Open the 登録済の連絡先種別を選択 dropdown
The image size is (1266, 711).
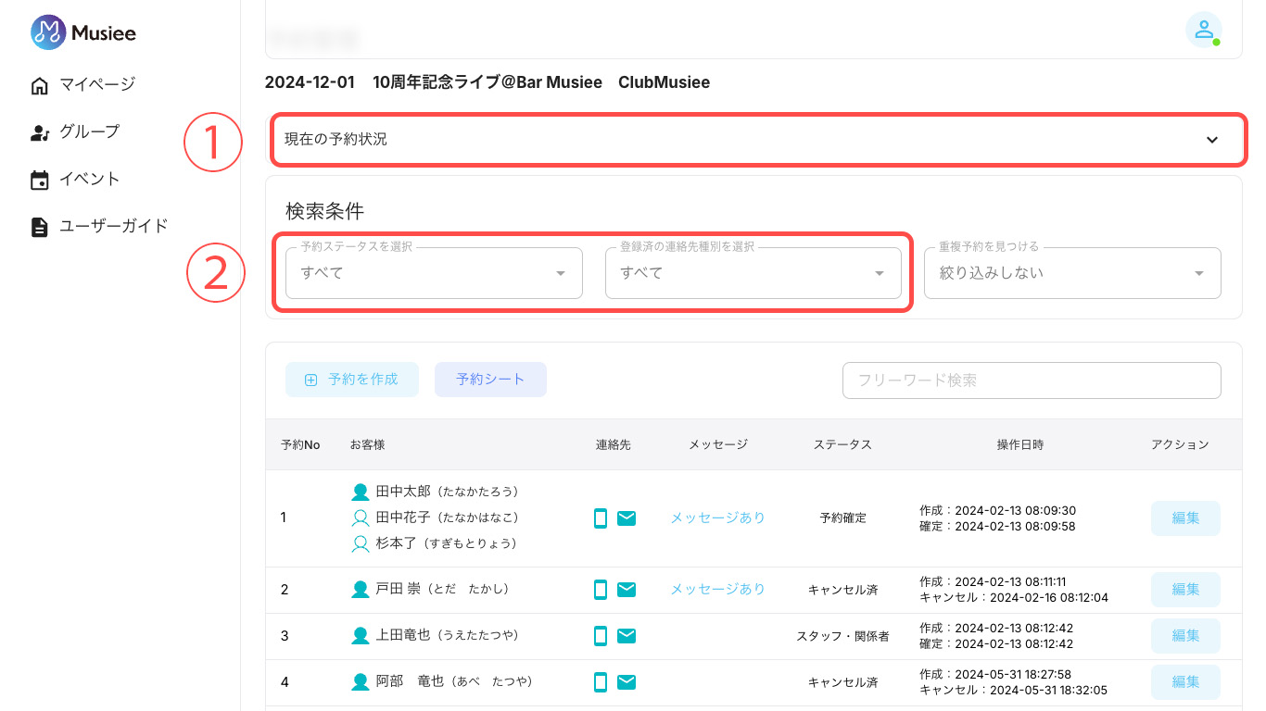pos(753,273)
